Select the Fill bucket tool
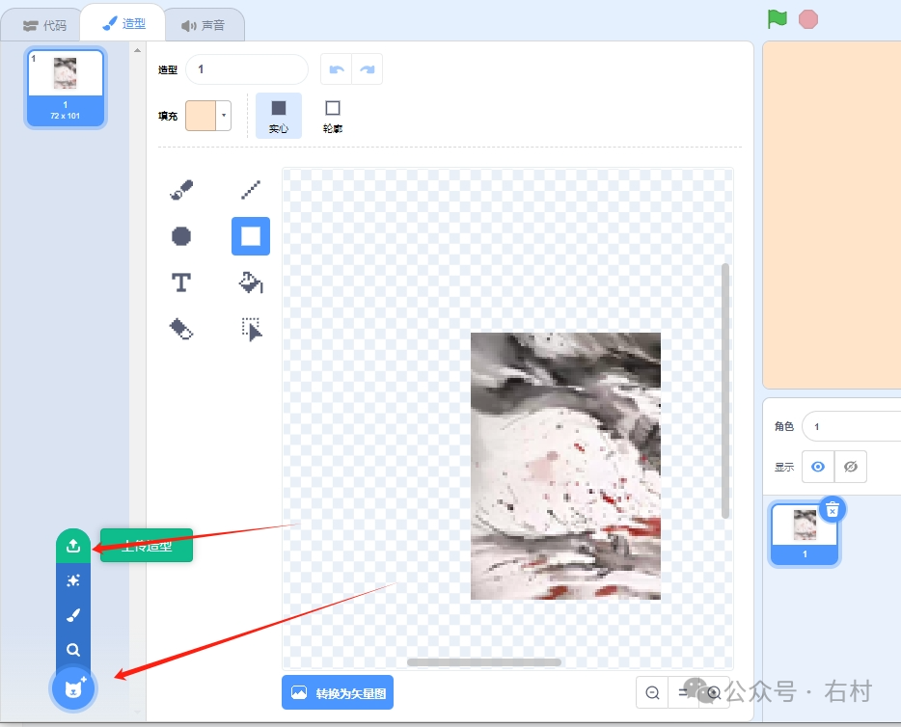Screen dimensions: 901x727 [250, 282]
